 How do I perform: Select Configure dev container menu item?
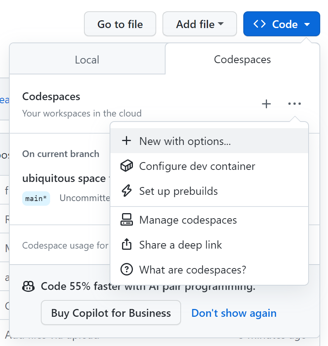[x=209, y=166]
